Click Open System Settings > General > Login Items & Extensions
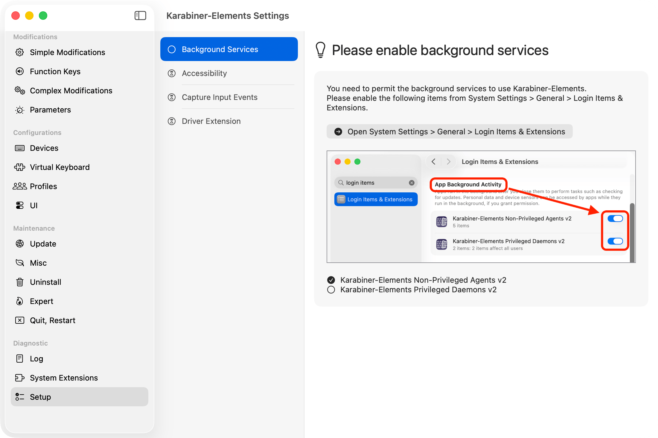Screen dimensions: 658x438 tap(450, 132)
